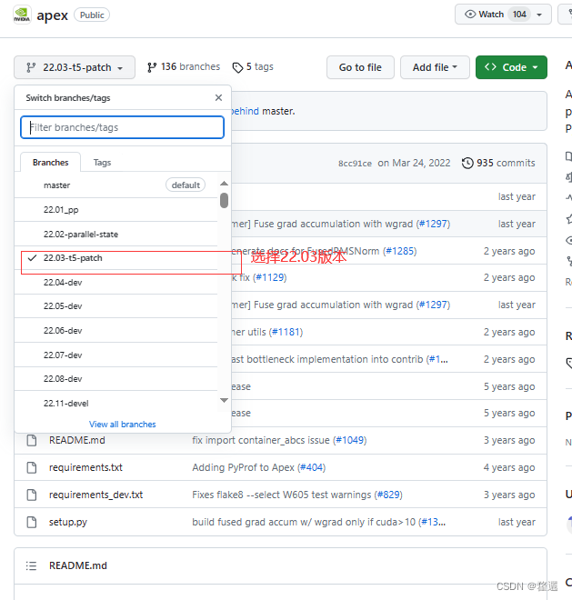Open the requirements.txt file
This screenshot has width=572, height=600.
click(x=85, y=467)
